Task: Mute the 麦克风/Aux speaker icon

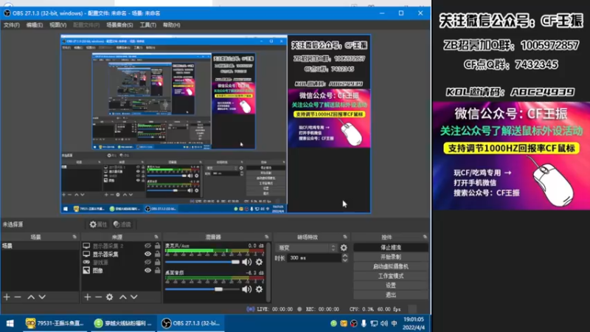Action: click(247, 262)
